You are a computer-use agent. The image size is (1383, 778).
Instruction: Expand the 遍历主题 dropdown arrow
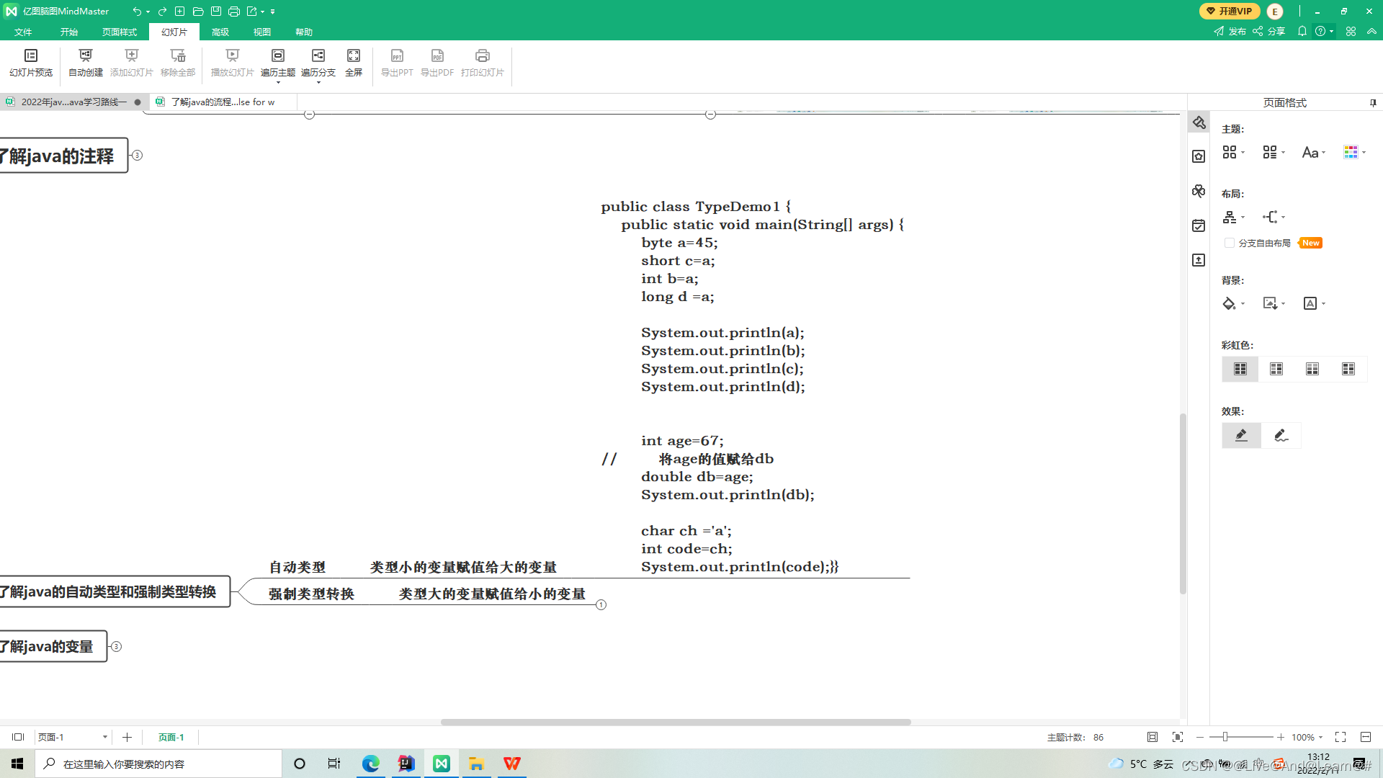pos(278,81)
